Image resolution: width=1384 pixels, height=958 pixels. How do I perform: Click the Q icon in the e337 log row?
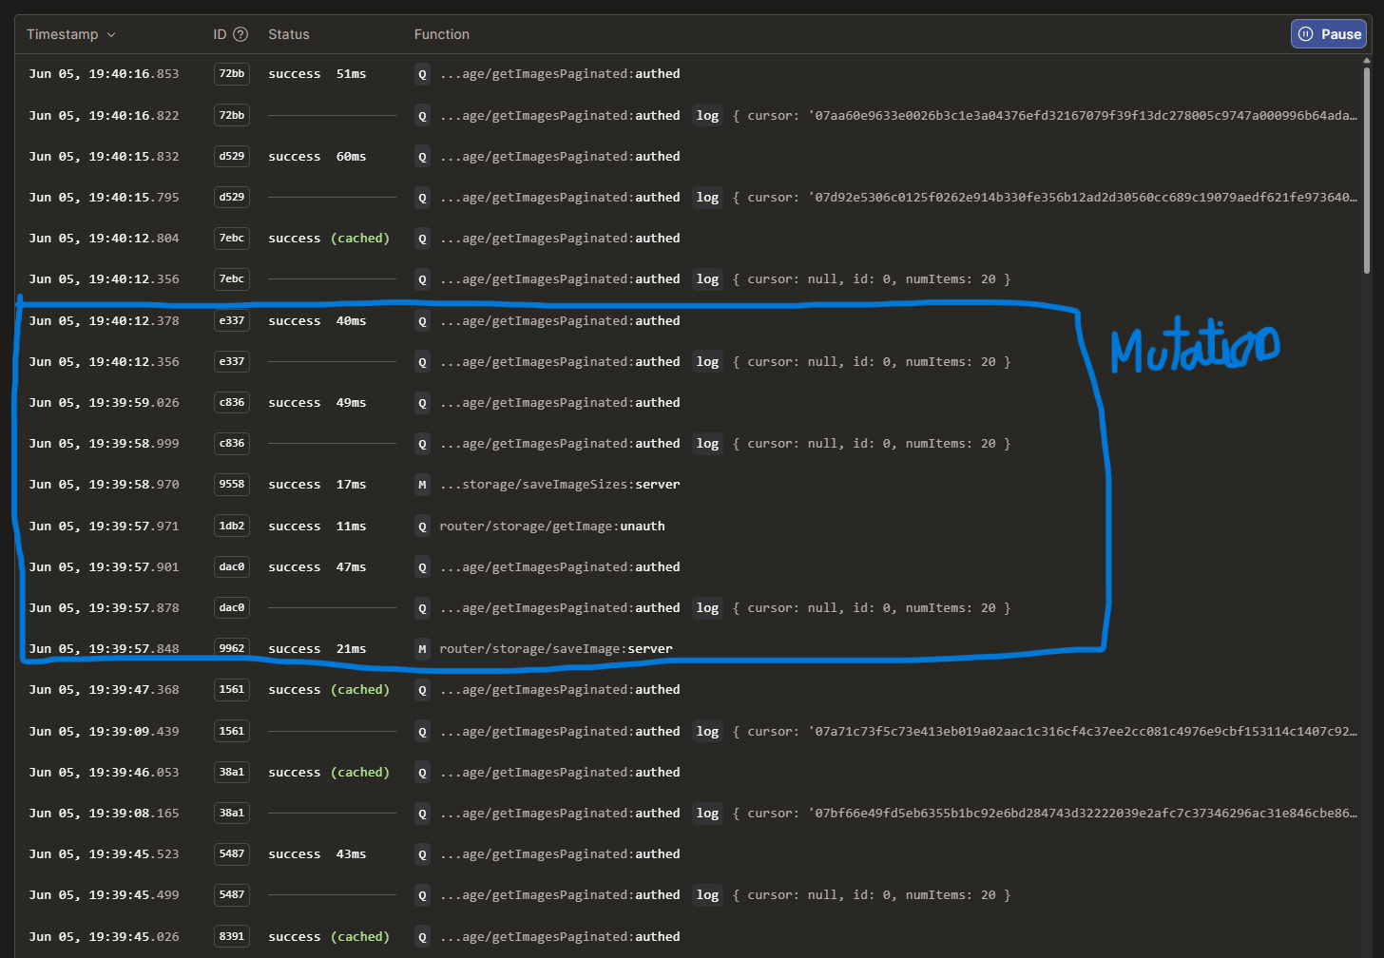[422, 362]
